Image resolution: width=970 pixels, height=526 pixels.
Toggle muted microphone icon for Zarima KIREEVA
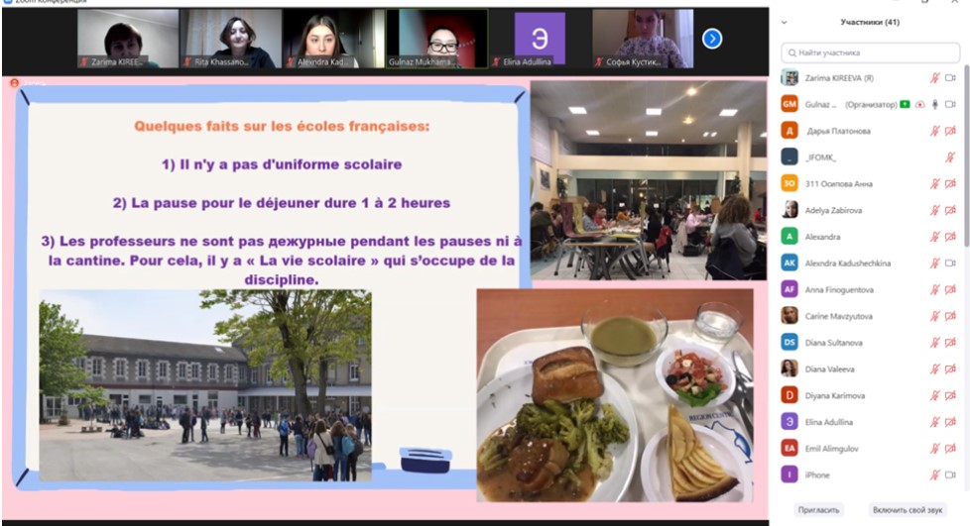point(934,77)
